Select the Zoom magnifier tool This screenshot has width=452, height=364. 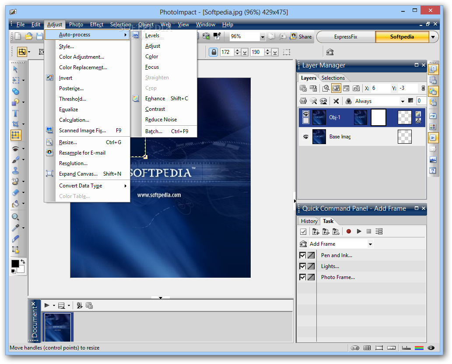15,217
